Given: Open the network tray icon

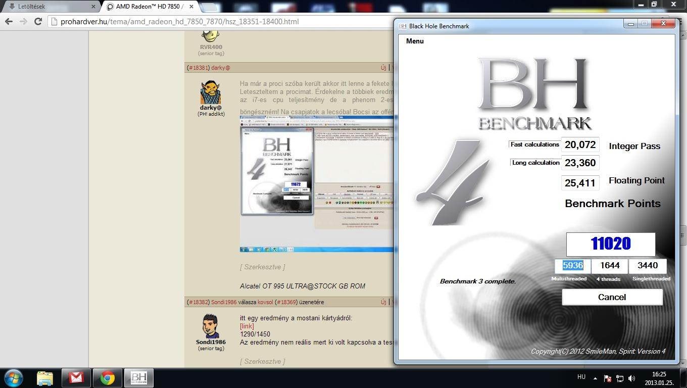Looking at the screenshot, I should pos(619,378).
